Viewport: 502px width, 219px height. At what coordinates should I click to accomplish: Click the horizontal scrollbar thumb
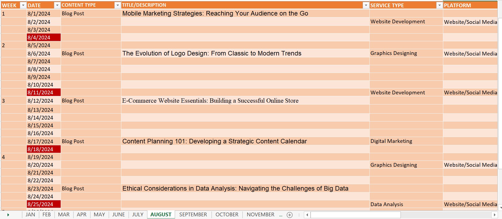pyautogui.click(x=355, y=215)
